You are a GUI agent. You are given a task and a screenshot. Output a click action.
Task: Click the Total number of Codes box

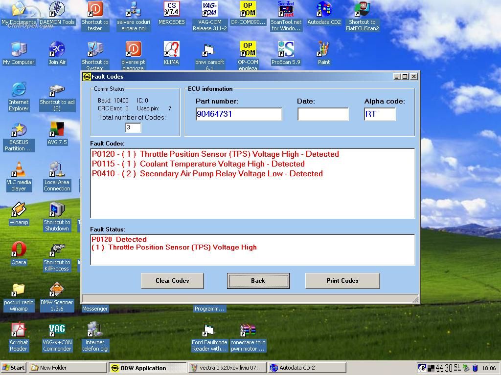tap(133, 127)
